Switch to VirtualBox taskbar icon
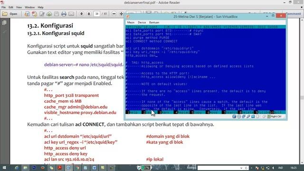 [x=68, y=168]
